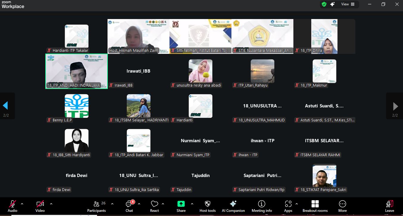Expand audio options arrow next to Audio

point(22,204)
